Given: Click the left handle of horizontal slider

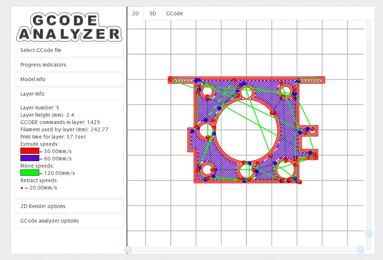Looking at the screenshot, I should 128,249.
